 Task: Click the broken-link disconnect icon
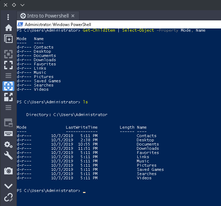tap(8, 198)
